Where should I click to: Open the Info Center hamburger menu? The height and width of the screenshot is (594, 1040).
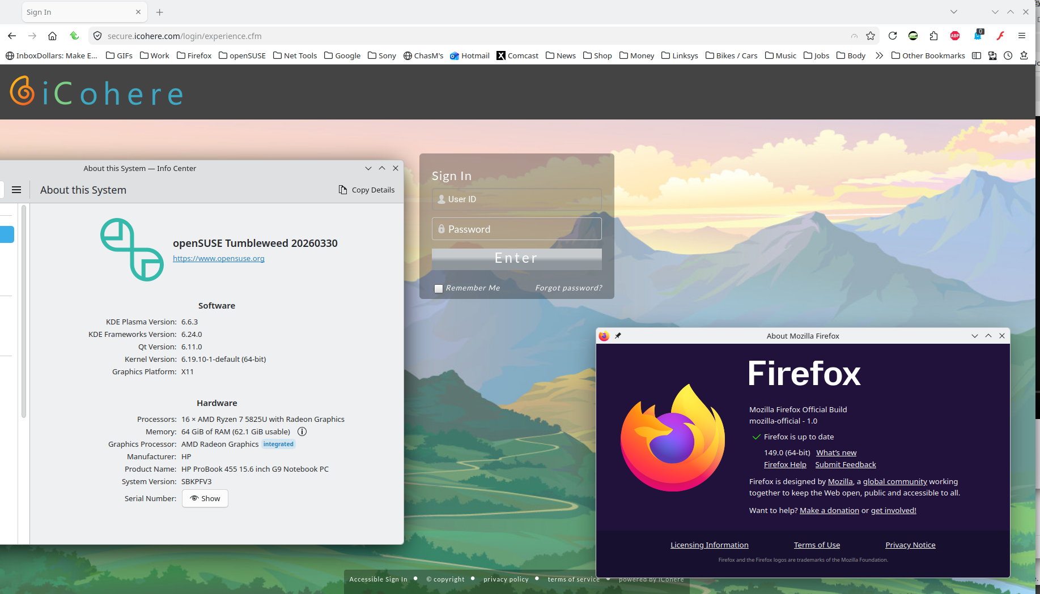coord(16,190)
